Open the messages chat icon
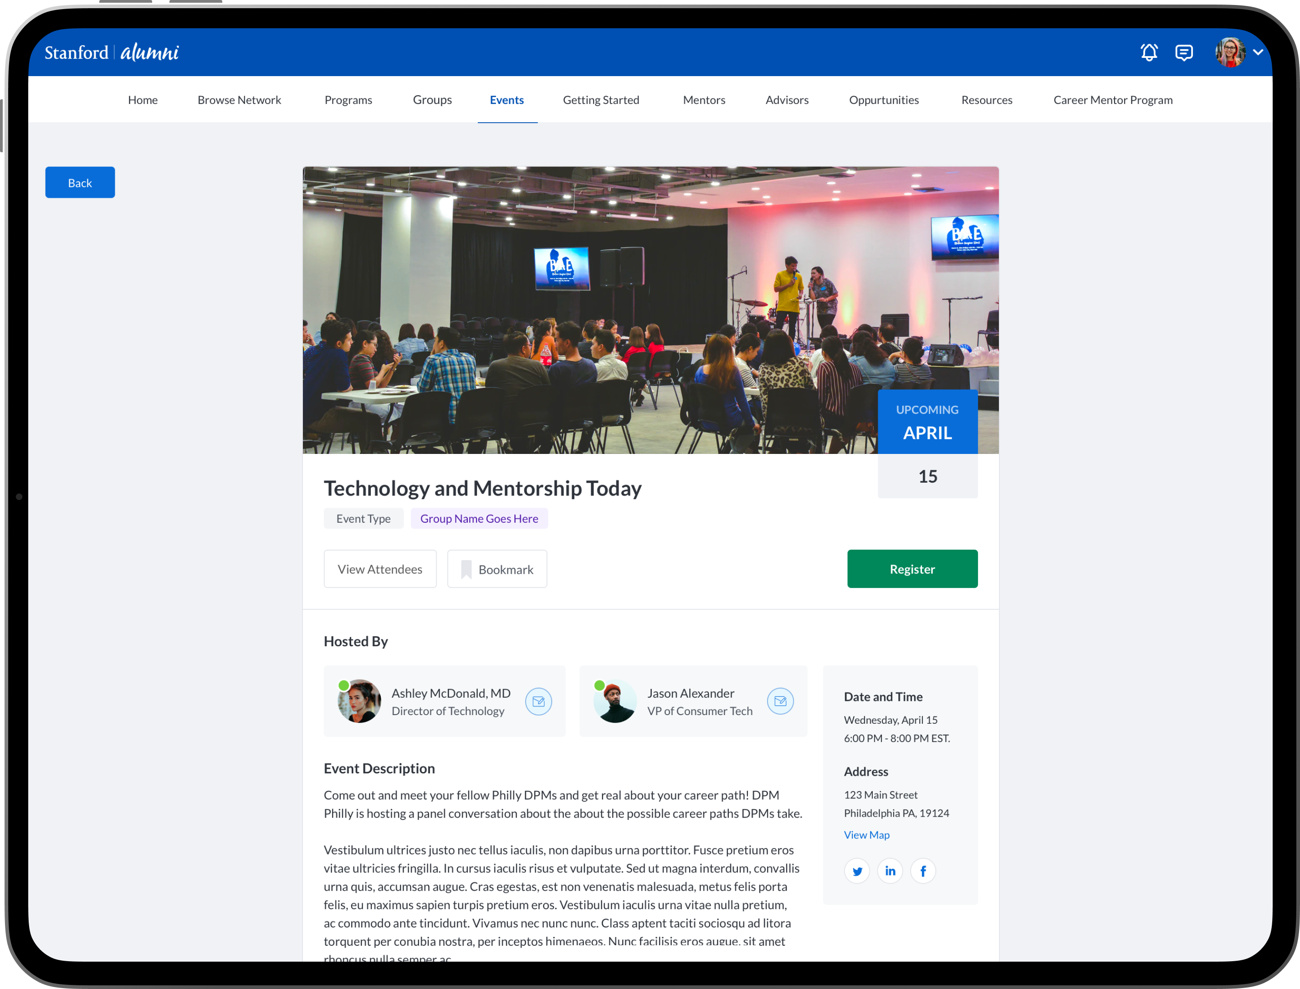This screenshot has width=1300, height=989. click(1183, 52)
